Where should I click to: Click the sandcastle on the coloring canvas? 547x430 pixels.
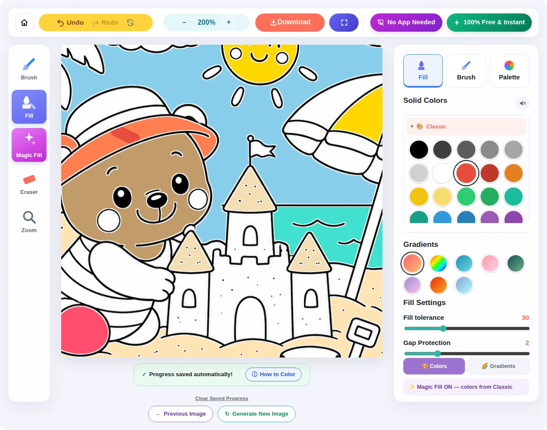pos(250,278)
